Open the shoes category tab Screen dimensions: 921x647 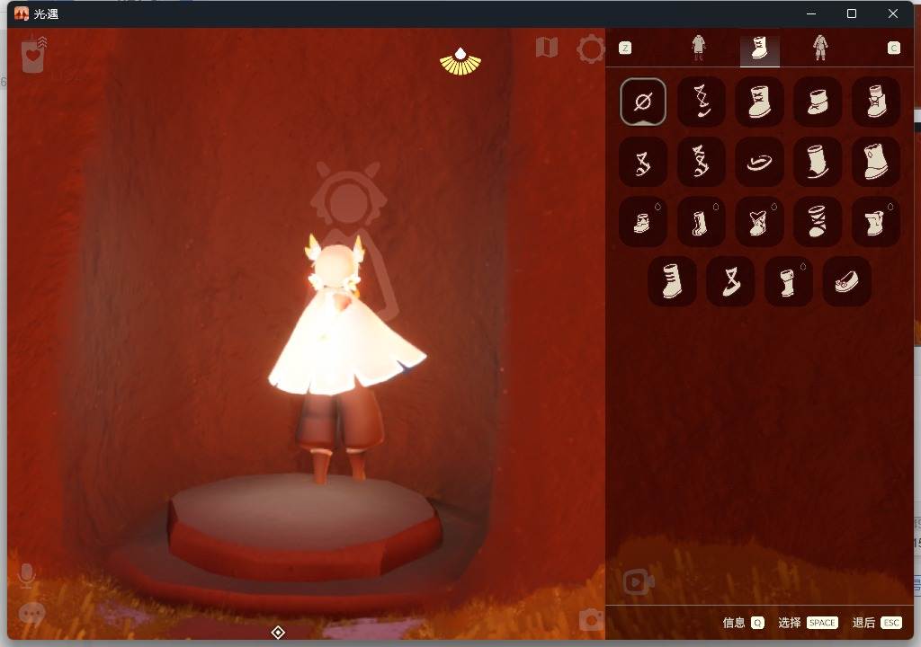[759, 49]
